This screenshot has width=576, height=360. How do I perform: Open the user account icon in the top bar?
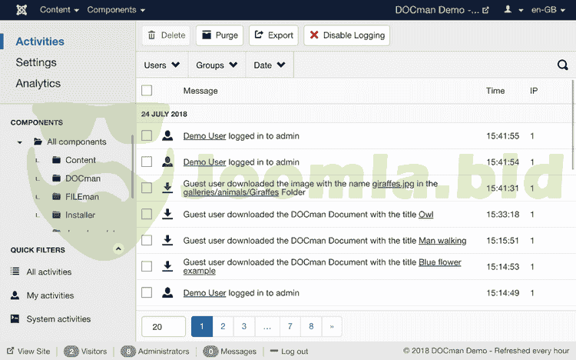click(x=508, y=9)
